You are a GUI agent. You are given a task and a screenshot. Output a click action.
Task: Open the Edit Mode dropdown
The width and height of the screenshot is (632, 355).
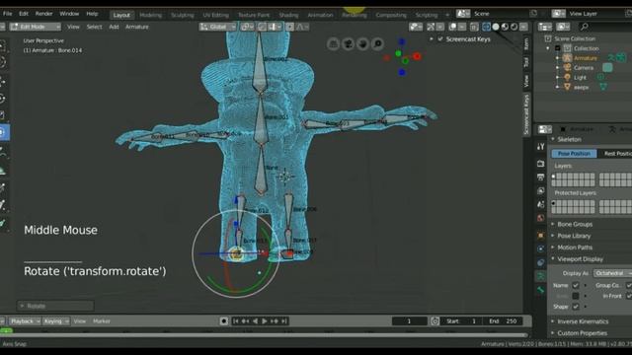tap(36, 27)
